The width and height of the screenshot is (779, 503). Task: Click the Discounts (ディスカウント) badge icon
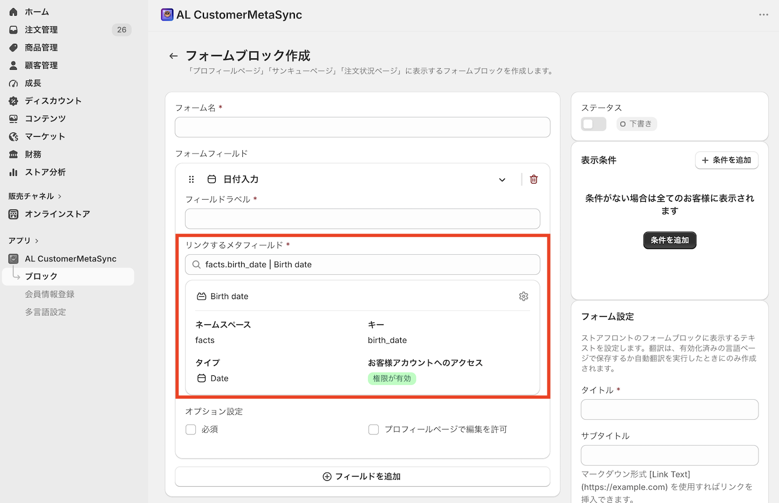[14, 101]
